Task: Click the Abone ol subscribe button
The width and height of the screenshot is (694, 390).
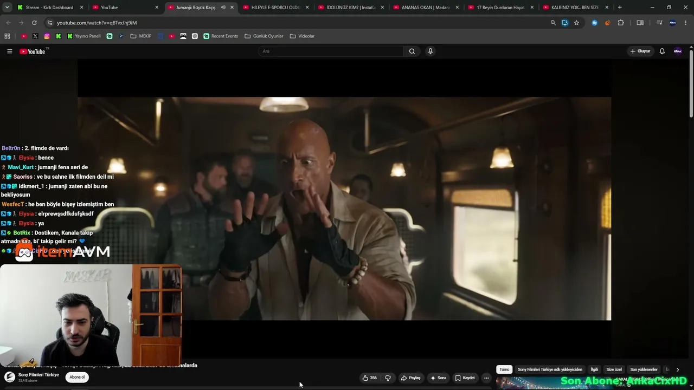Action: tap(77, 378)
